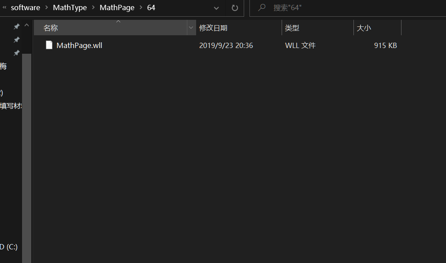Open the Name column filter dropdown
Screen dimensions: 446x263
191,27
